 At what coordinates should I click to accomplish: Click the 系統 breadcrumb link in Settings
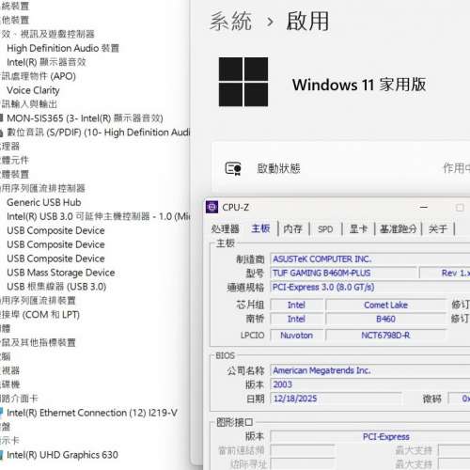click(x=230, y=22)
